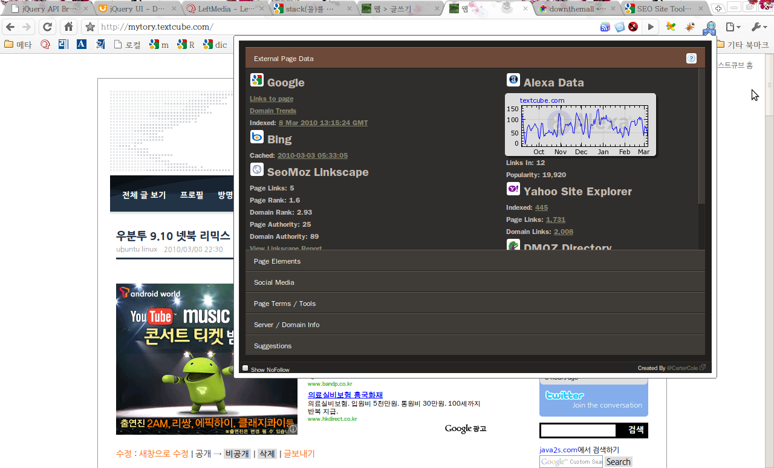Click the SeoMoz Linkscape globe icon

pyautogui.click(x=257, y=169)
